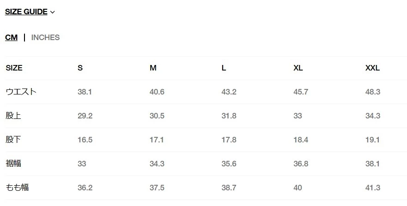
Task: Select the SIZE column header
Action: pyautogui.click(x=14, y=68)
